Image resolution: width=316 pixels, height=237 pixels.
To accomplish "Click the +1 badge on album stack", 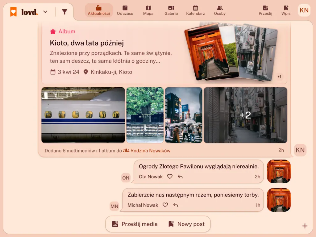I will (x=279, y=77).
